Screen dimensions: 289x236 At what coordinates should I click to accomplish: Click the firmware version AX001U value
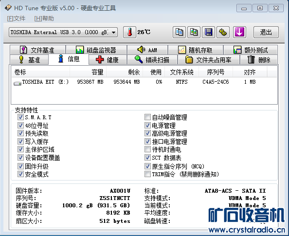click(x=120, y=191)
